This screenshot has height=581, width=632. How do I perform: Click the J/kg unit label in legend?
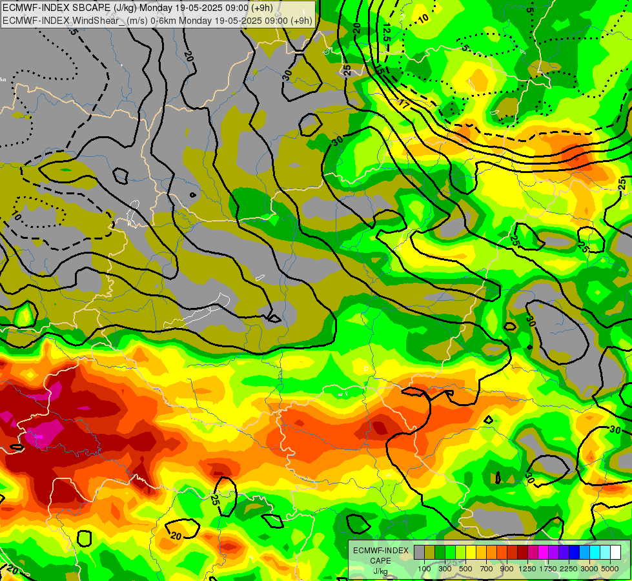[x=380, y=572]
